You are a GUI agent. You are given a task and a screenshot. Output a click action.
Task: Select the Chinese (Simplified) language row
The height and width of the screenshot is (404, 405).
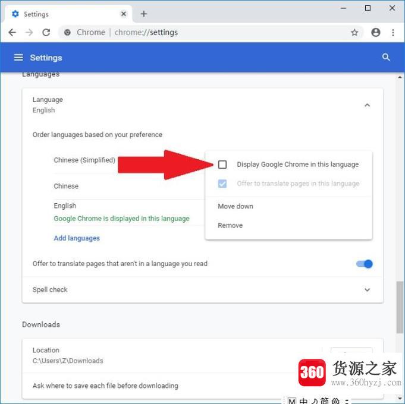[x=84, y=160]
